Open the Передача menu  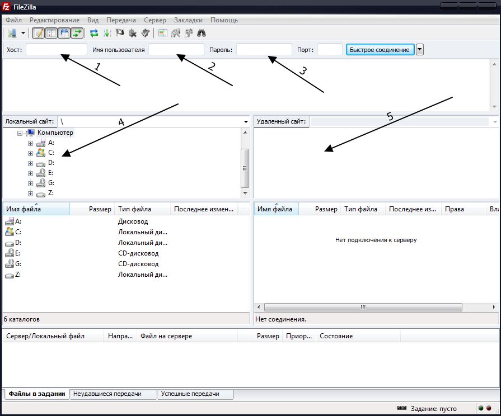point(121,20)
